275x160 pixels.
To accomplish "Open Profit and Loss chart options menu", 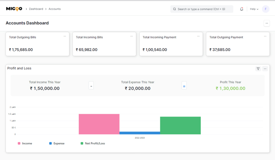I will click(265, 69).
